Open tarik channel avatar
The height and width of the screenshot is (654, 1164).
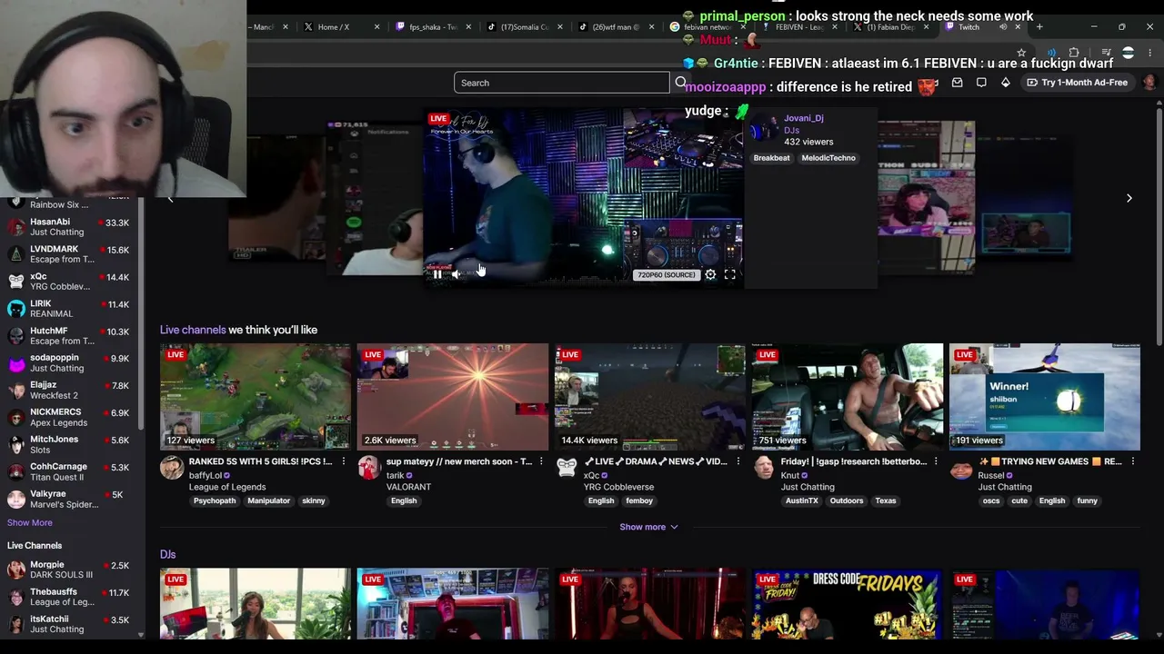pyautogui.click(x=368, y=468)
